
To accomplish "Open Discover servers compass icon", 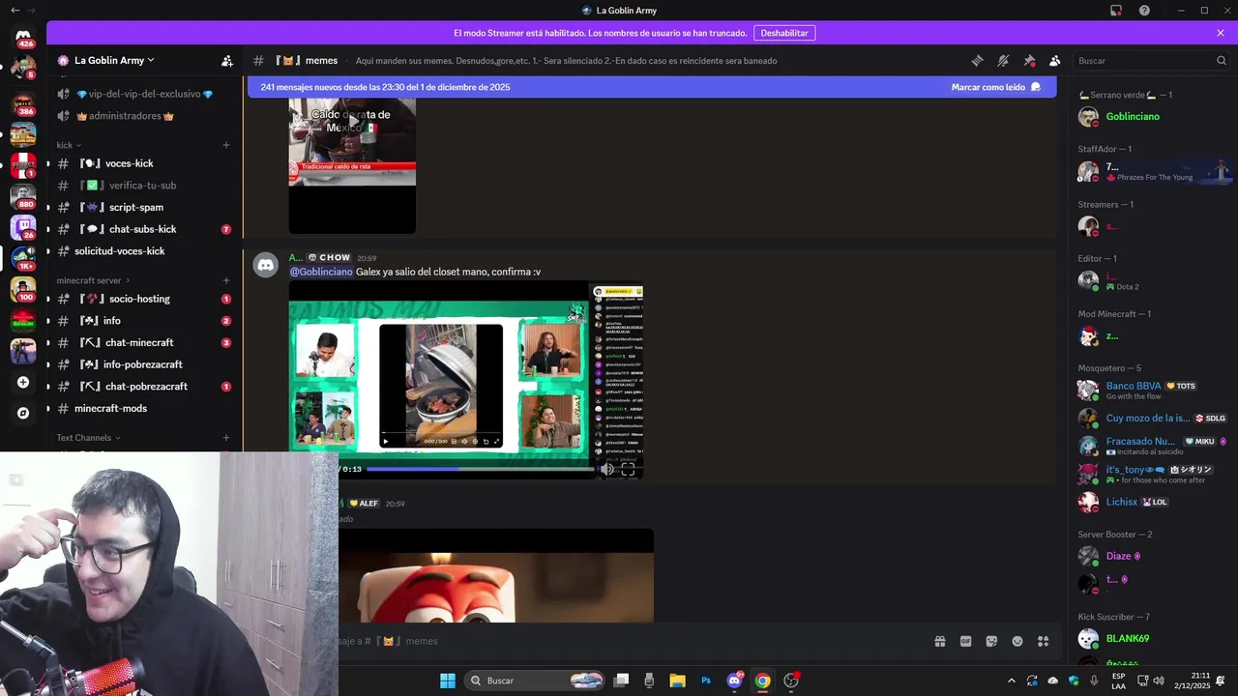I will tap(23, 413).
